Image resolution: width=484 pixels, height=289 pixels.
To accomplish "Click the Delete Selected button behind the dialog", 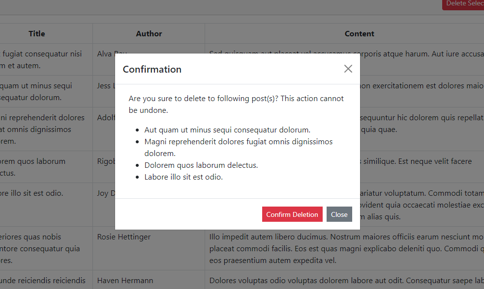I will [x=463, y=4].
